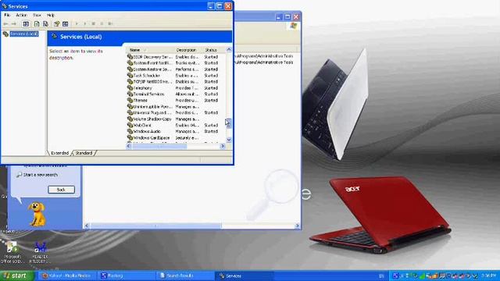Click scroll-left arrow in Search Results window

point(87,226)
